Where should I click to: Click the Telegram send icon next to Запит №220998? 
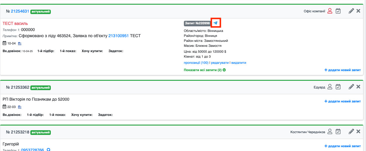coord(215,23)
